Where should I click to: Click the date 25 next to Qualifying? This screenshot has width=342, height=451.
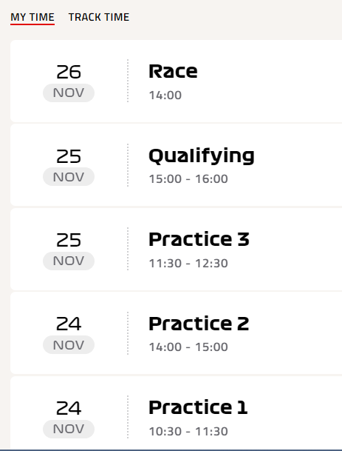[69, 156]
